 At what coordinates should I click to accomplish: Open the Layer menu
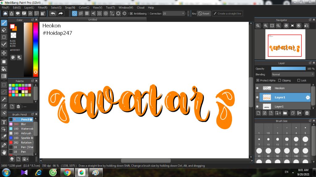(29, 7)
